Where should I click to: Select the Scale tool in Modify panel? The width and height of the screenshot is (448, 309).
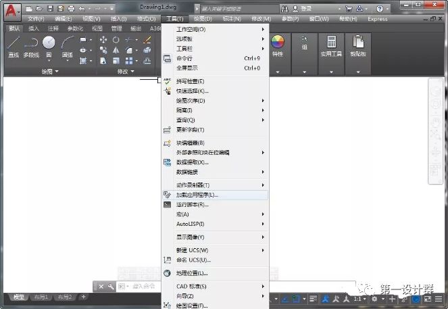116,61
